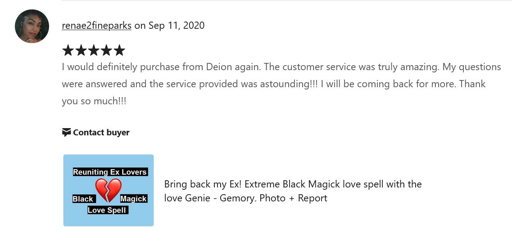Click the Gemory. Photo + Report title line

pyautogui.click(x=245, y=198)
